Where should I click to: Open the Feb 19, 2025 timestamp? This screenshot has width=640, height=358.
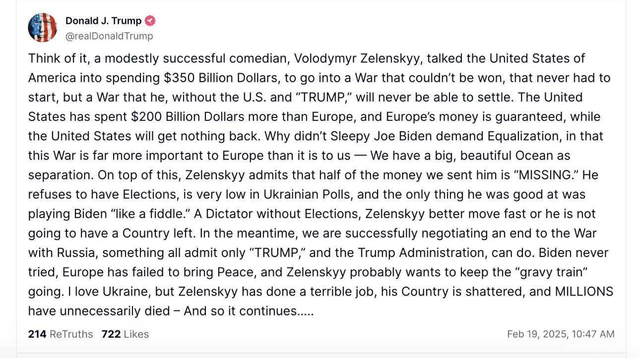(x=561, y=334)
